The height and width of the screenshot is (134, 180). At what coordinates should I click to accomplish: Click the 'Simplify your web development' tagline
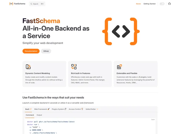[x=43, y=43]
